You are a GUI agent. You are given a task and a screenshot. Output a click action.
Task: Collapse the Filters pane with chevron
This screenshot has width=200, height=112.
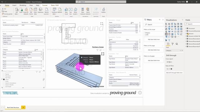coord(163,20)
